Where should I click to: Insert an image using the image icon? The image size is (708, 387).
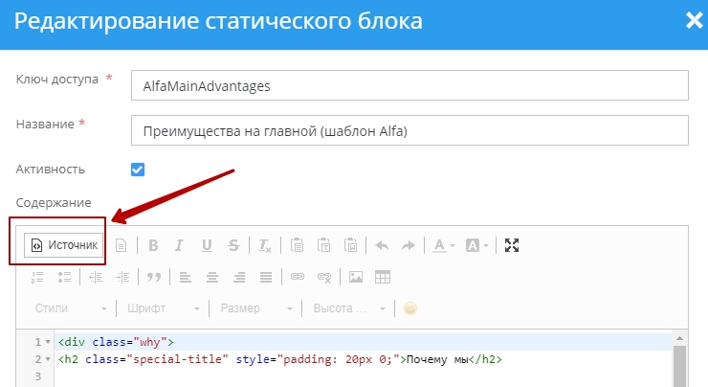point(356,277)
